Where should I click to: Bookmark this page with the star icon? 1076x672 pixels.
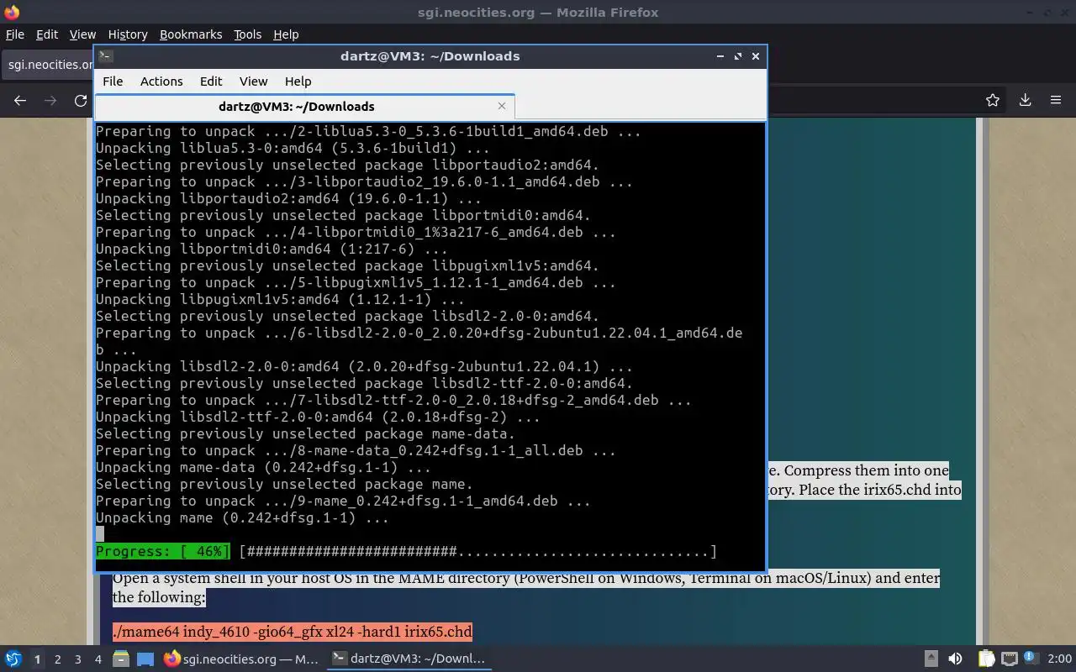pos(993,100)
